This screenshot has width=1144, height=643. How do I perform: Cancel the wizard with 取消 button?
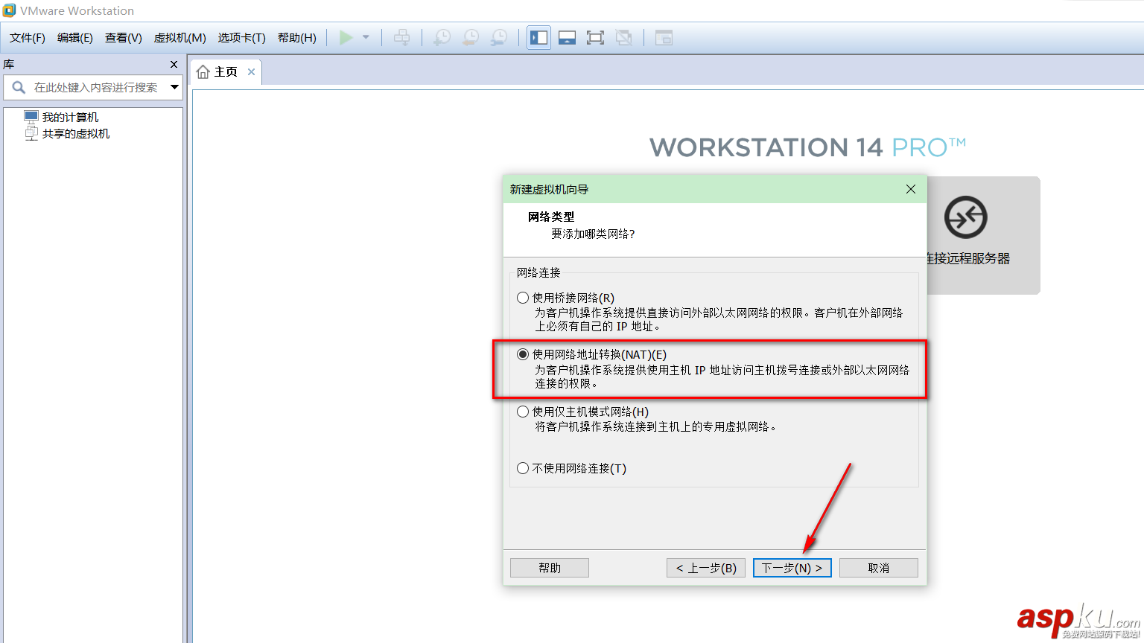click(879, 568)
